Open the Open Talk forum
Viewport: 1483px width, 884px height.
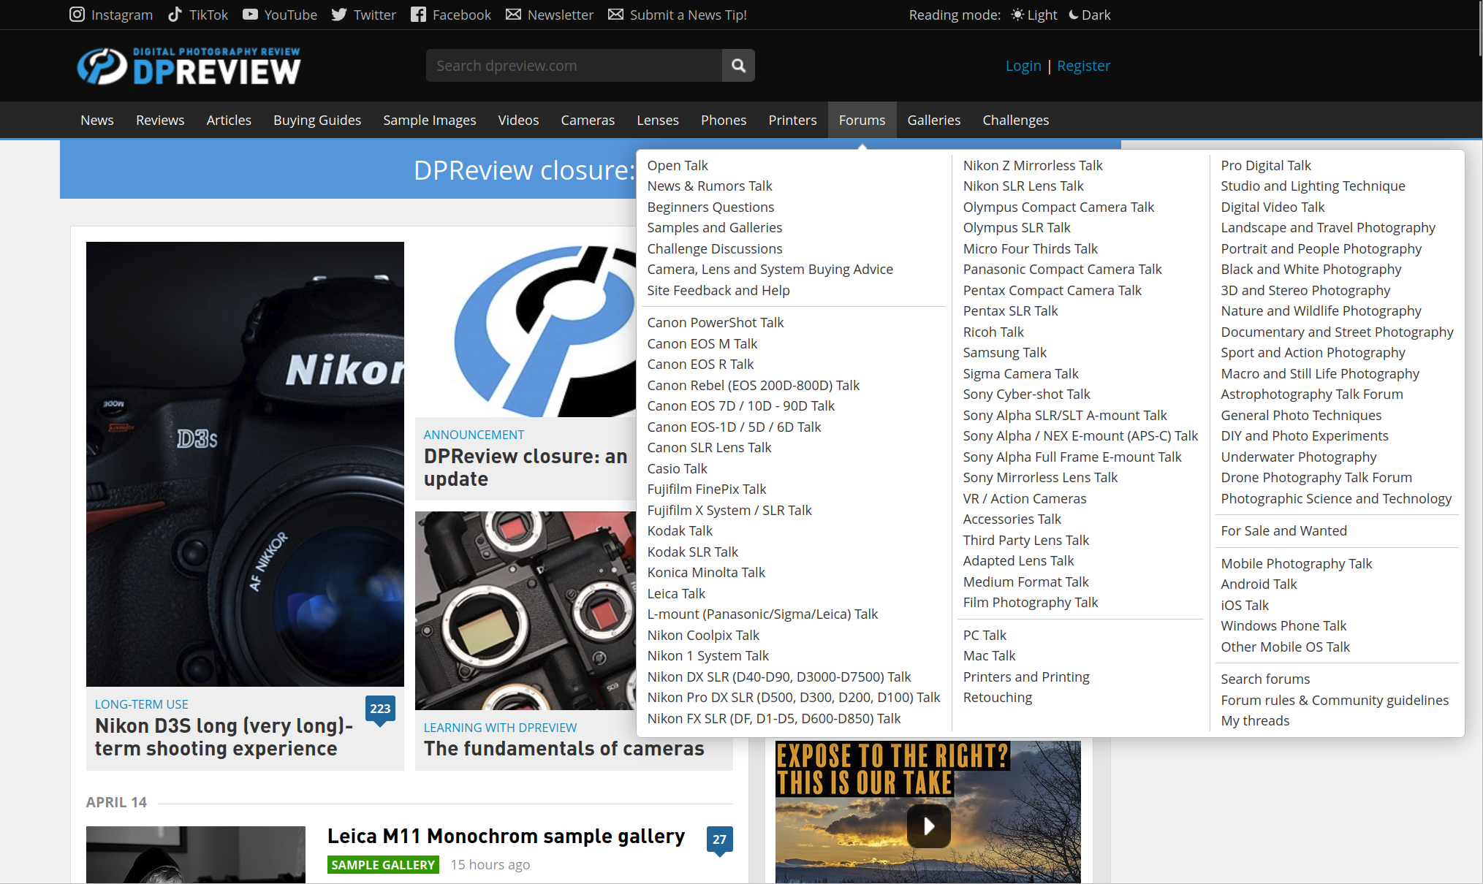pyautogui.click(x=678, y=165)
